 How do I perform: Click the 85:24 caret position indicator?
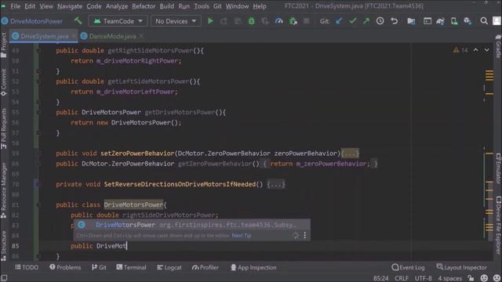380,278
